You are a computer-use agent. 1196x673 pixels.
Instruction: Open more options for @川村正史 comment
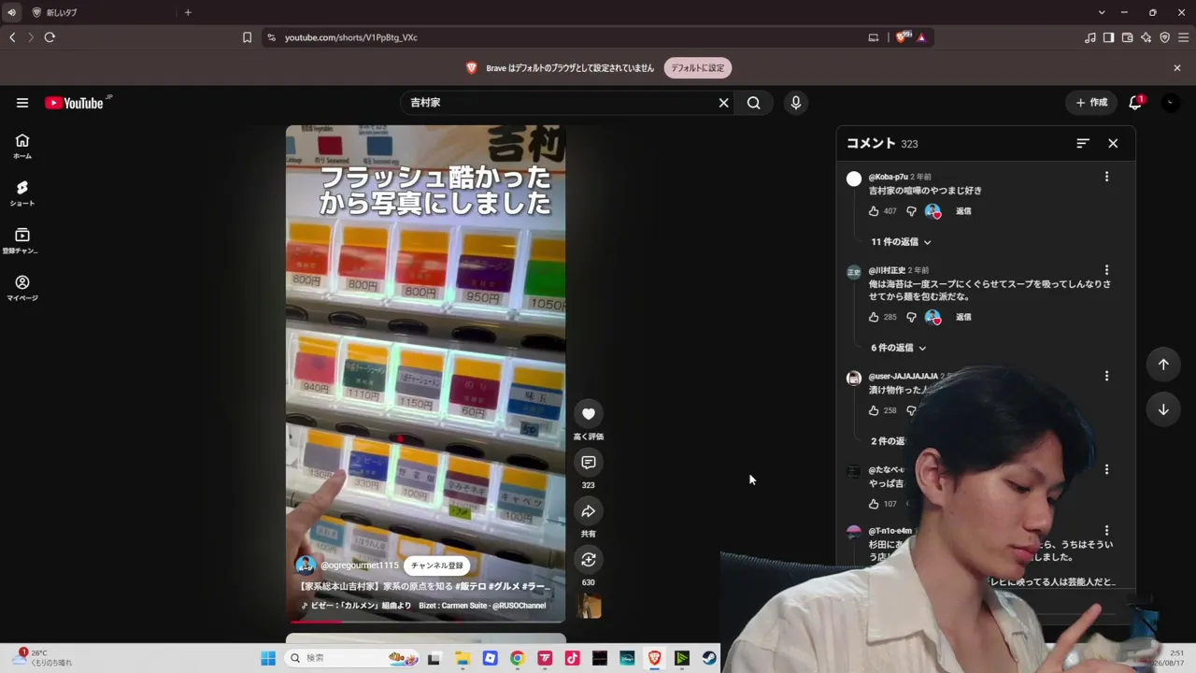1106,270
